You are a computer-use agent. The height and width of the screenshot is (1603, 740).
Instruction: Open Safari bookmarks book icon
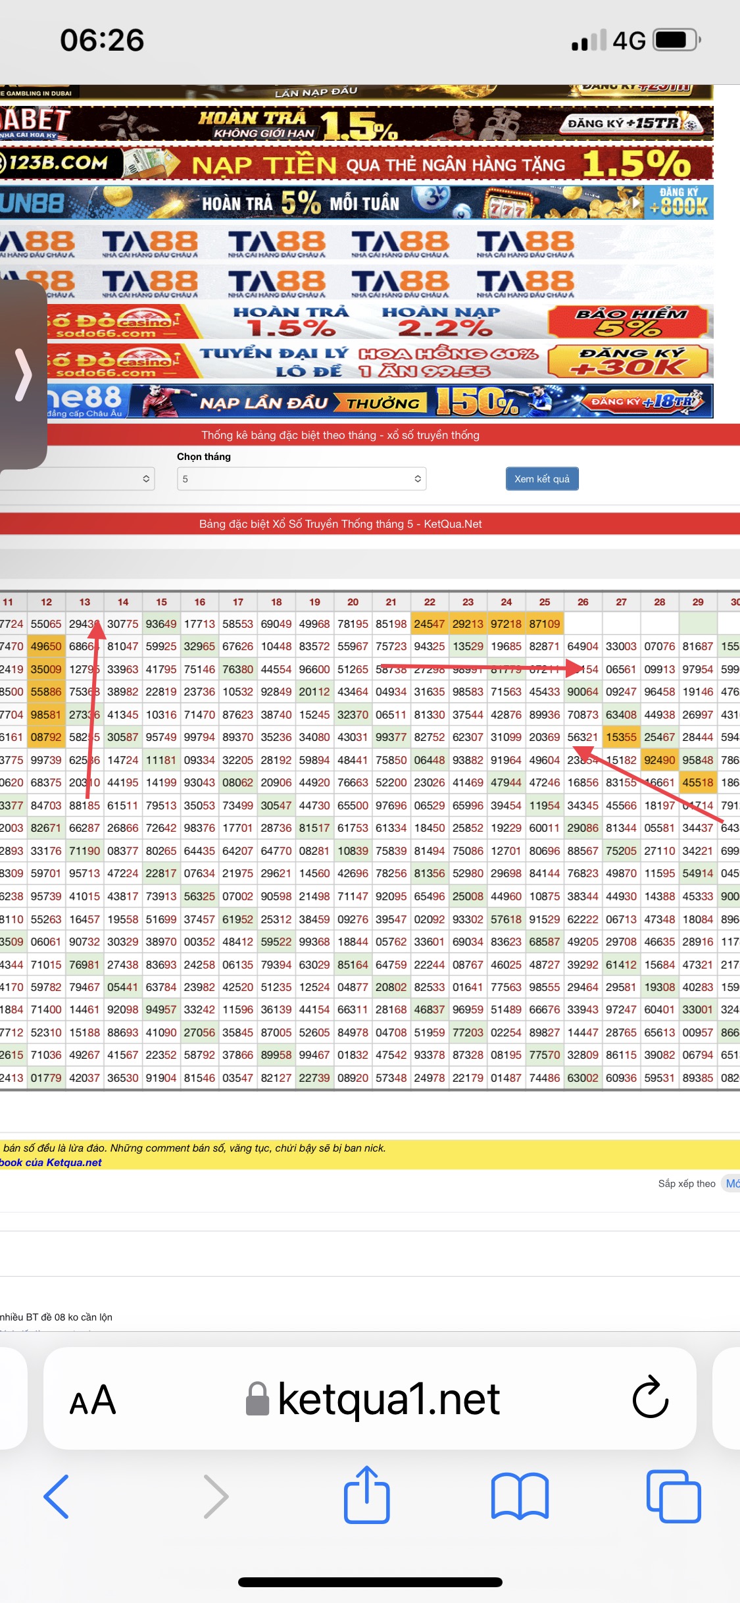(x=520, y=1496)
